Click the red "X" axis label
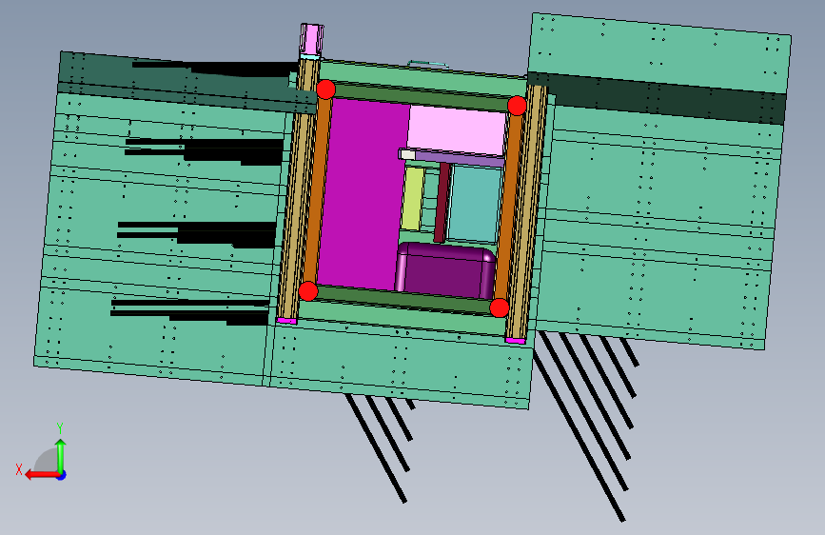 pyautogui.click(x=19, y=469)
